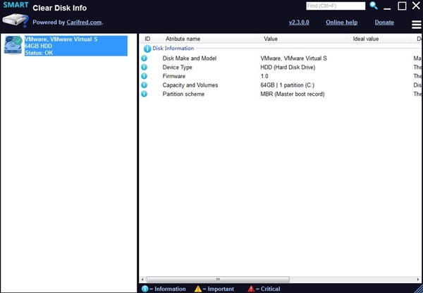Click the horizontal scrollbar thumb
The height and width of the screenshot is (293, 423).
pyautogui.click(x=218, y=279)
